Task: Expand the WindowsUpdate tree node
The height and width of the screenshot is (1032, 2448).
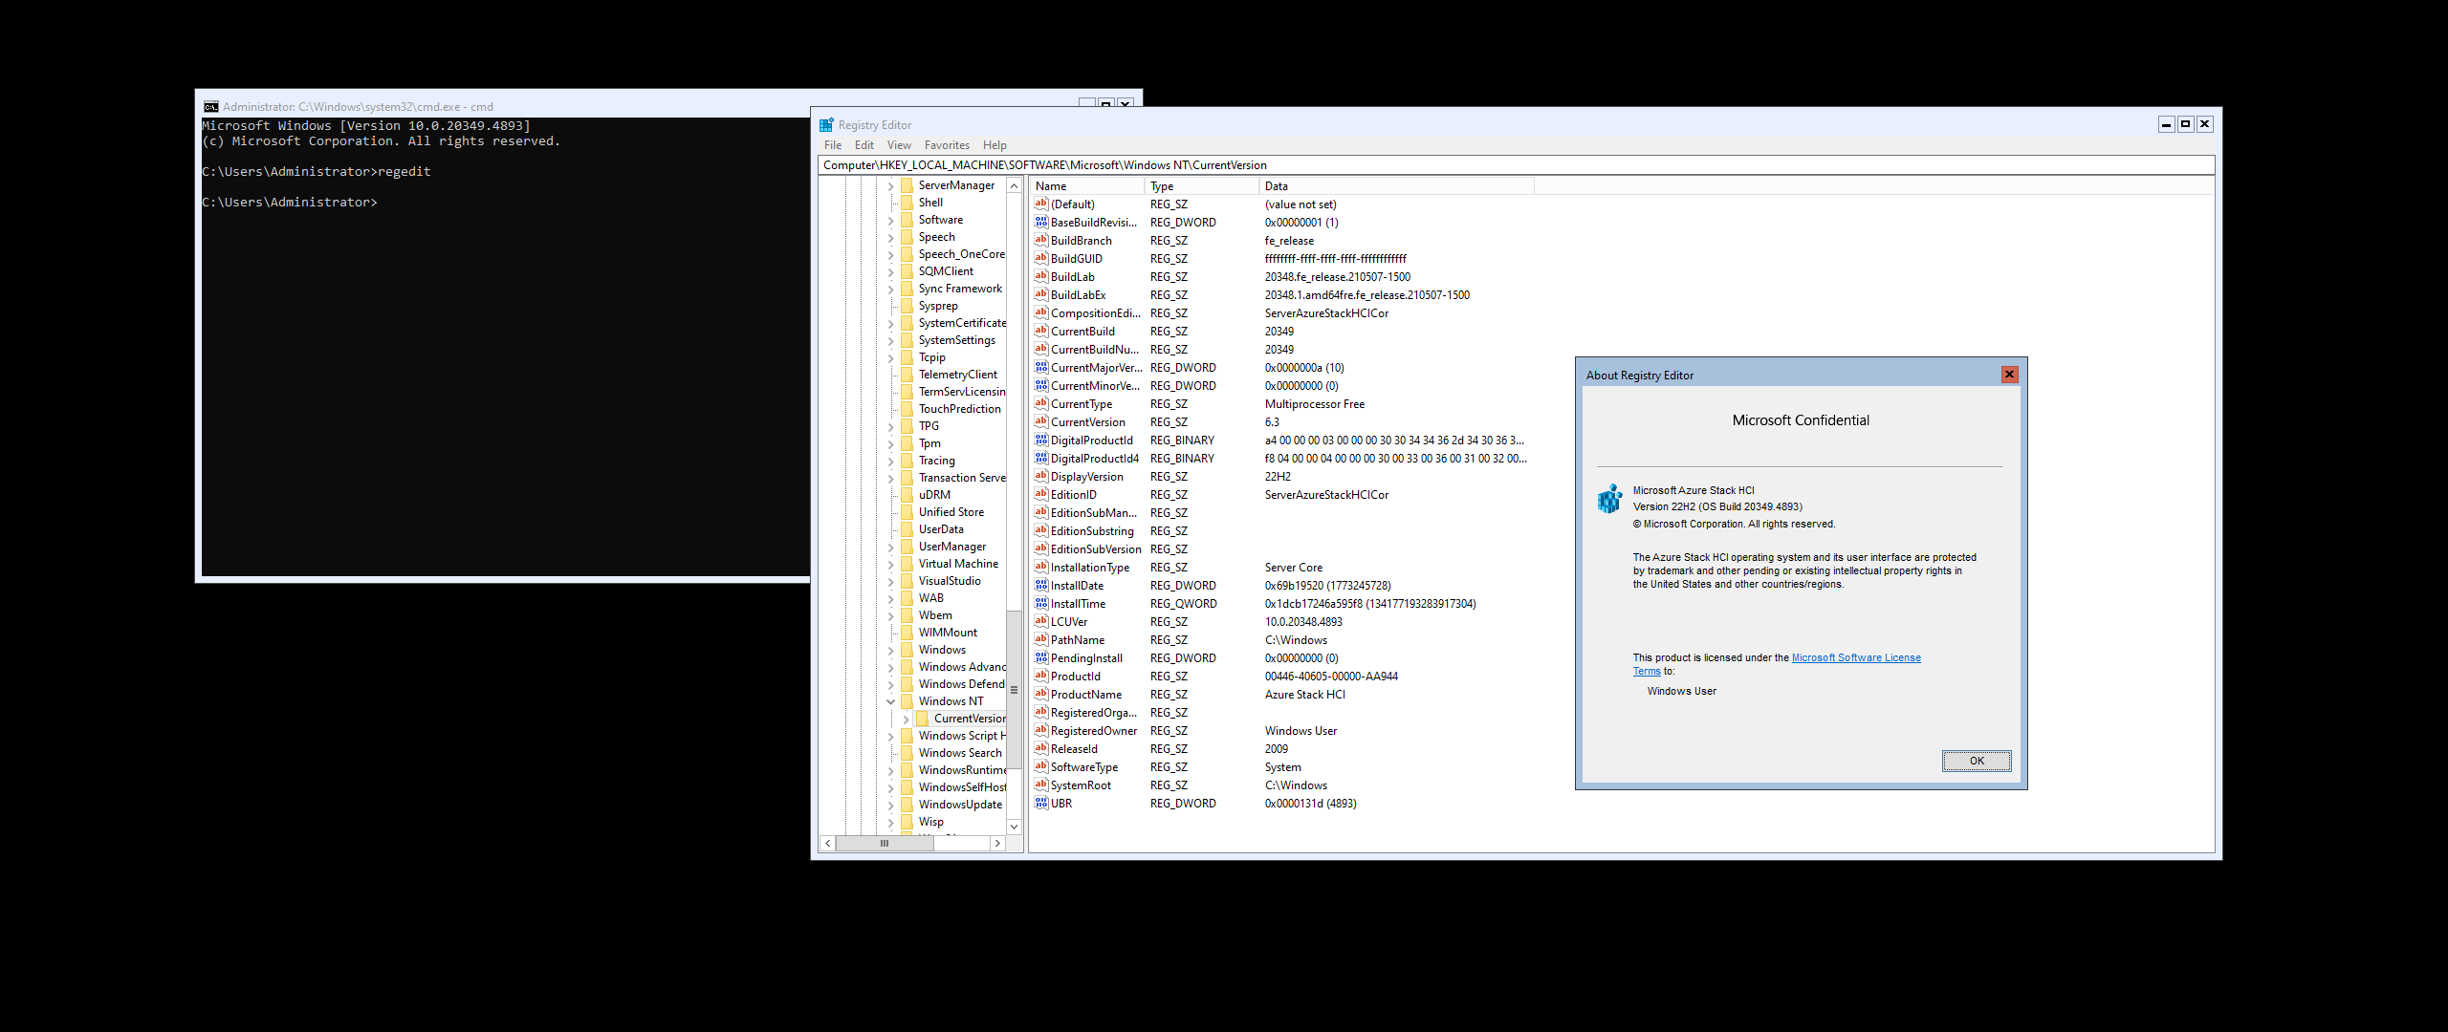Action: click(x=890, y=805)
